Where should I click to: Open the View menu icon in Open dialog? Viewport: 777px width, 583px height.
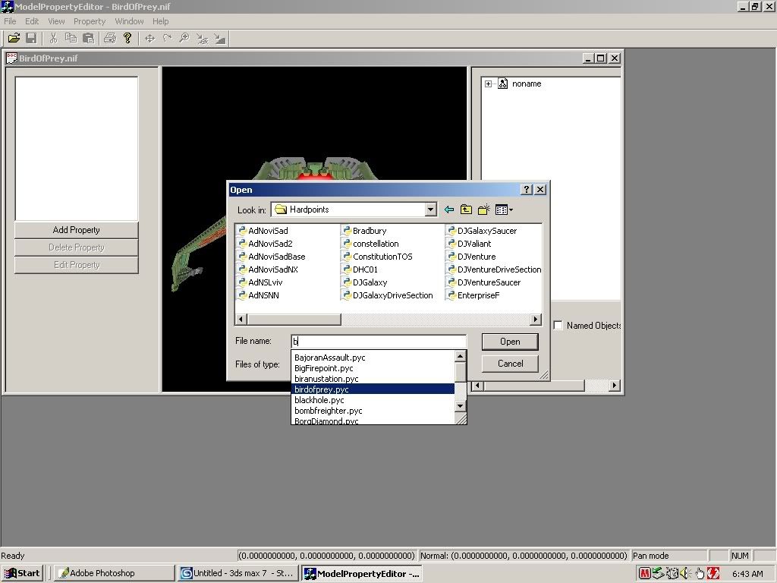504,210
